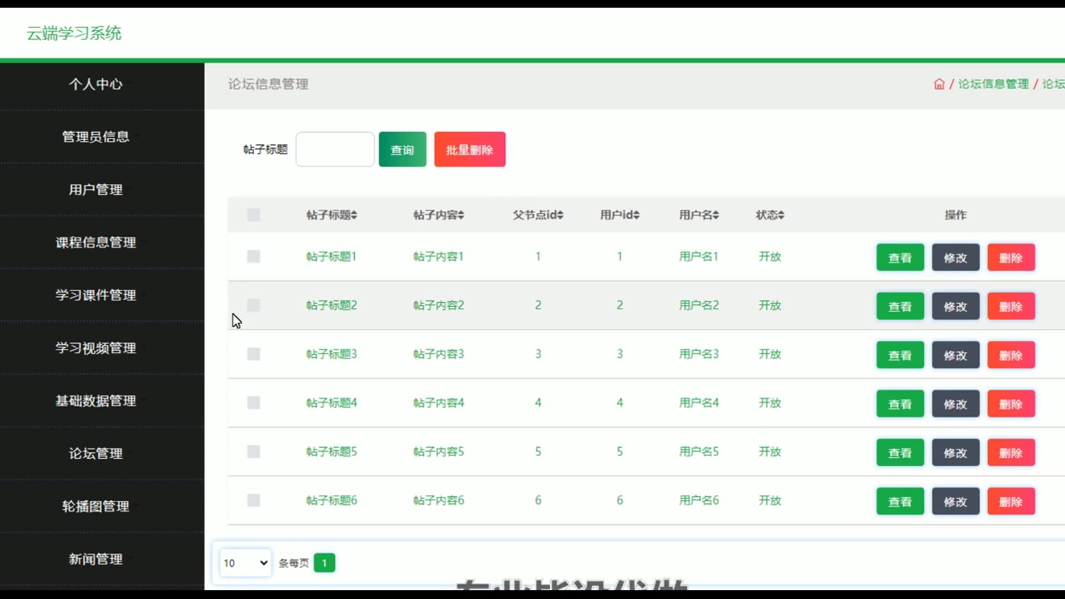Open 用户管理 in the sidebar

coord(95,190)
